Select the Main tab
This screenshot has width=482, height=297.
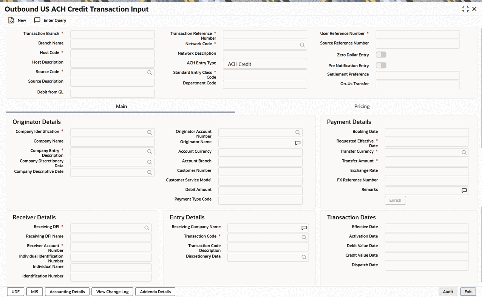point(121,106)
